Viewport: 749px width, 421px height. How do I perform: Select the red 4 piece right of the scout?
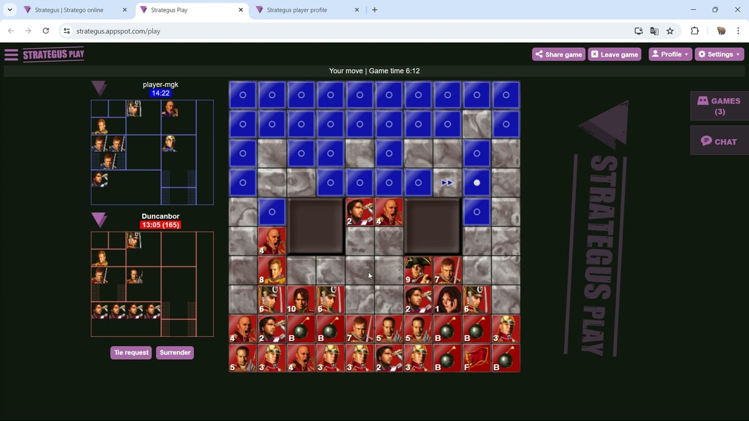coord(389,212)
